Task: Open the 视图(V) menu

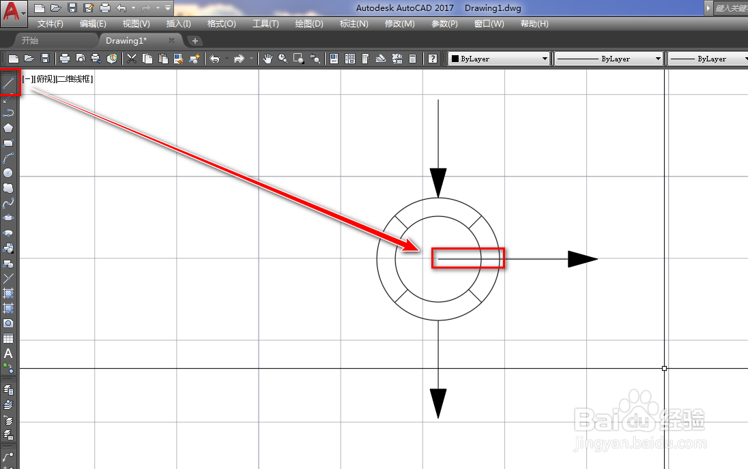Action: click(136, 24)
